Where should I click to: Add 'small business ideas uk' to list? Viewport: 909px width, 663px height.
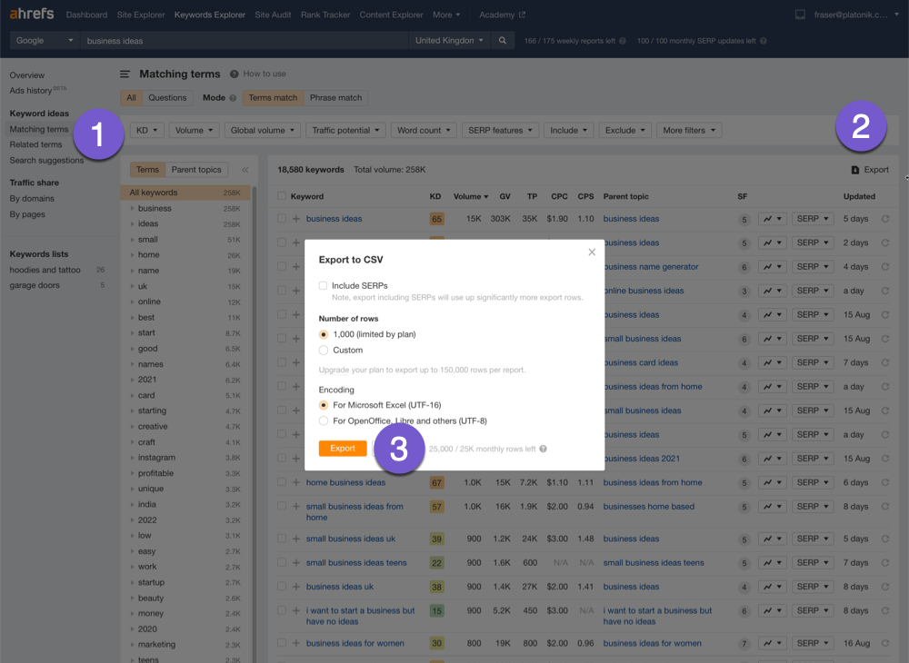click(x=295, y=539)
